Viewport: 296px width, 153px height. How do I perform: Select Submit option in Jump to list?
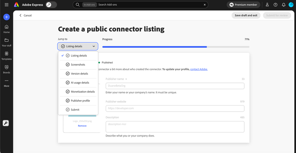coord(78,110)
